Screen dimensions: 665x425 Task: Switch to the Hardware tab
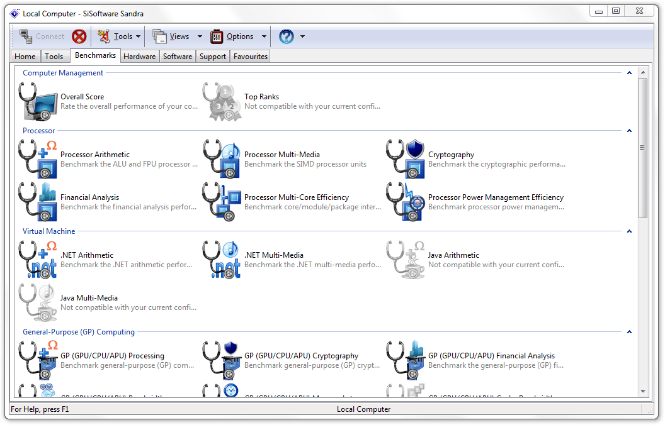139,57
